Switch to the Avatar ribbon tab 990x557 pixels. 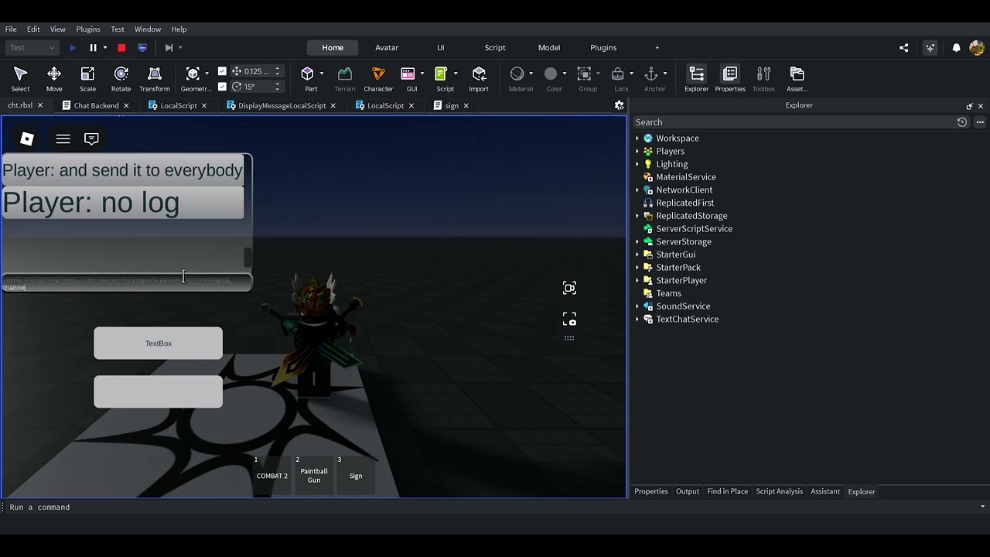pos(387,48)
